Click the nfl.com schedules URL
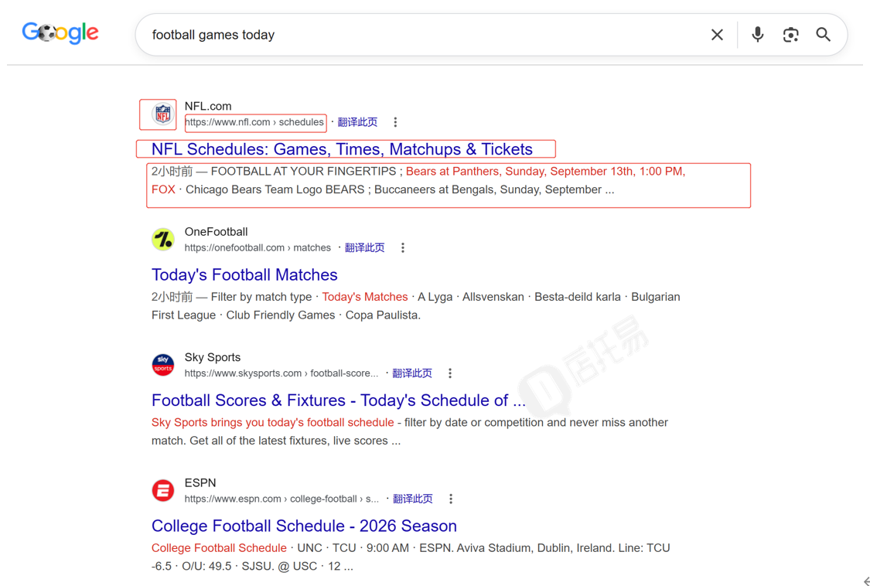 click(x=254, y=122)
